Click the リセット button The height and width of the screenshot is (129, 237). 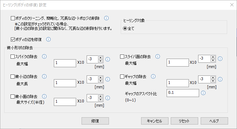point(184,121)
